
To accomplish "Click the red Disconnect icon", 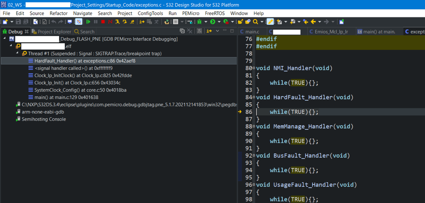I will click(110, 22).
